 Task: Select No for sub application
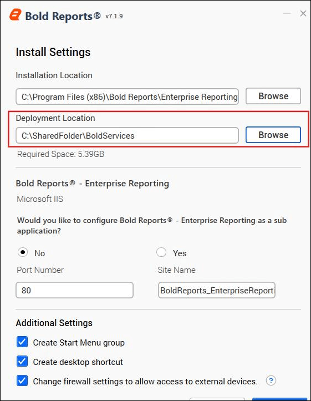[23, 252]
